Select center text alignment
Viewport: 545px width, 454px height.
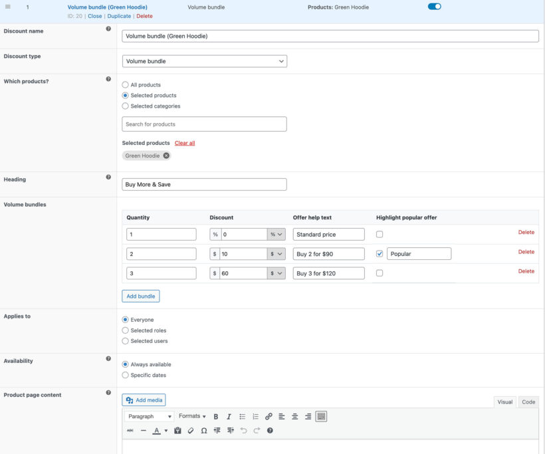(x=294, y=416)
